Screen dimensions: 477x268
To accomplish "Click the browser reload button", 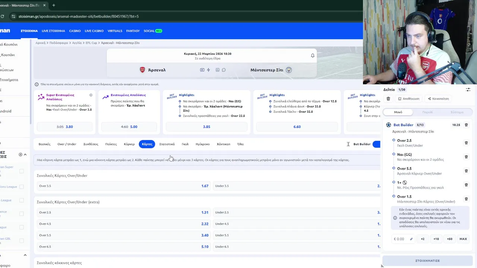I will [x=2, y=16].
